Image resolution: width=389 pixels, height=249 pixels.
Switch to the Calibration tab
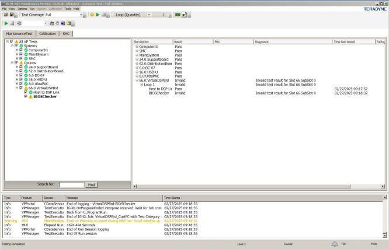point(47,34)
